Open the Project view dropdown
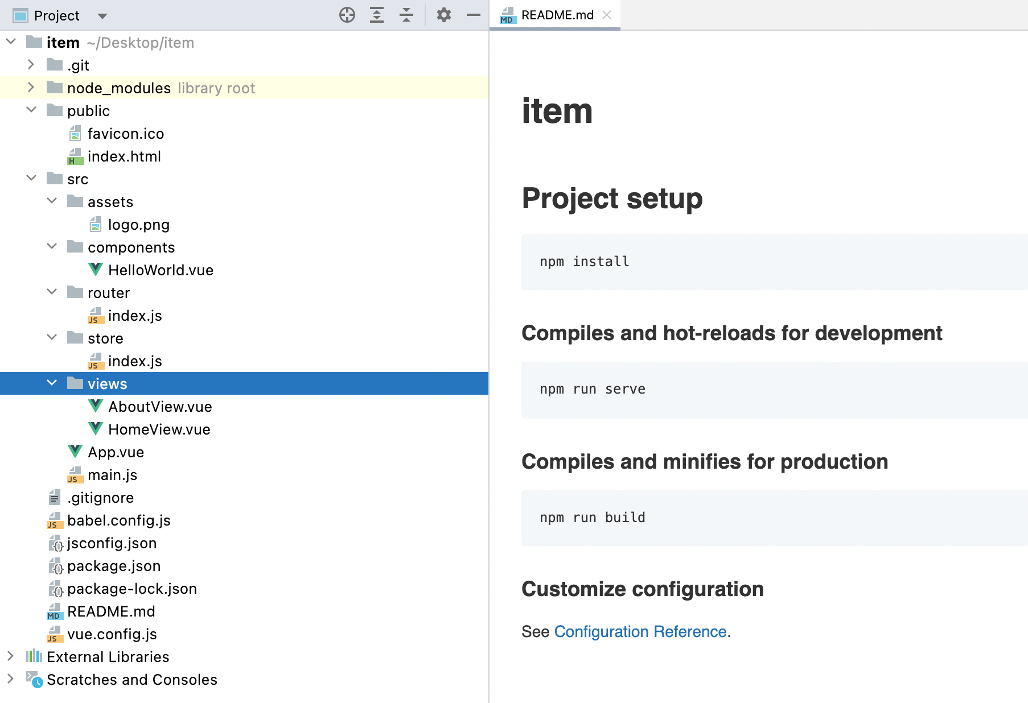The image size is (1028, 703). 102,16
